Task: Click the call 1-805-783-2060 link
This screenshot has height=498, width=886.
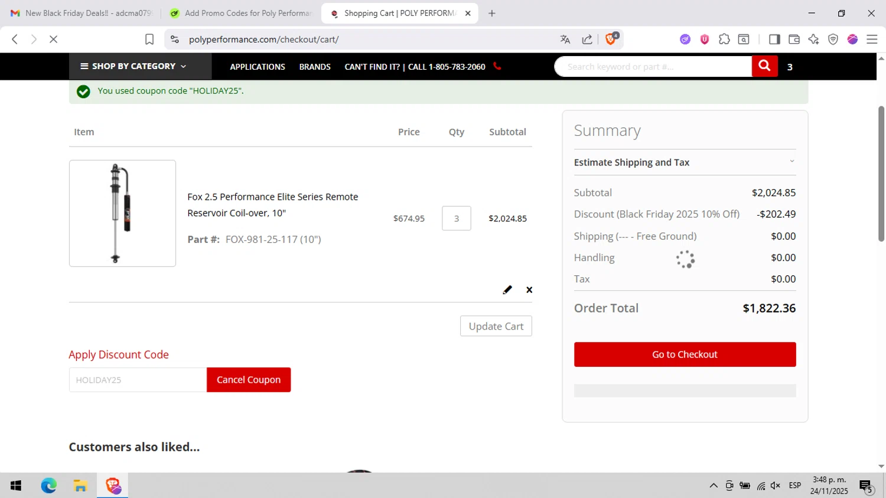Action: (415, 67)
